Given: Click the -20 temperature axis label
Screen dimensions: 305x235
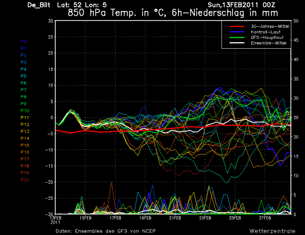Looking at the screenshot, I should point(49,182).
